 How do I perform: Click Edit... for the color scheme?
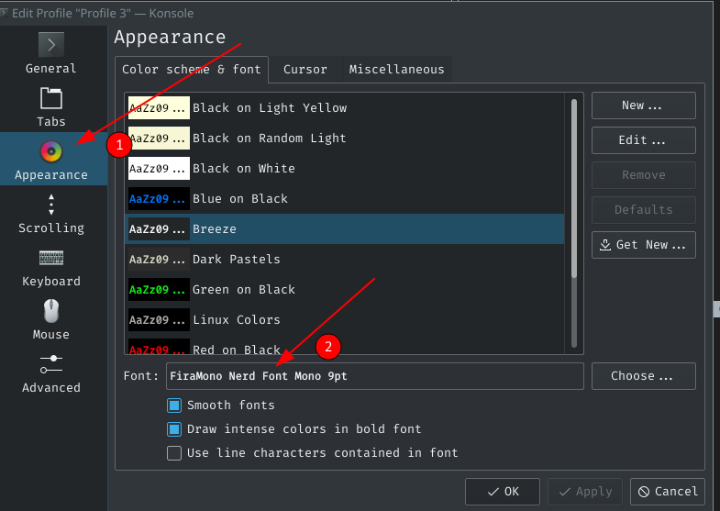(643, 140)
